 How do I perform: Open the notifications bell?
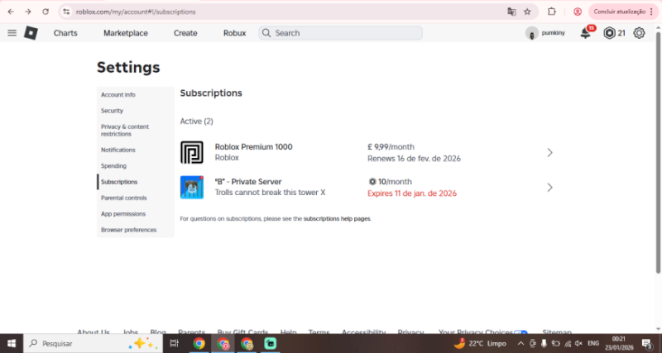click(586, 33)
